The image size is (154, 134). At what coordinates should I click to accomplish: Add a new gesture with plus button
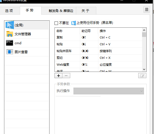point(59,76)
